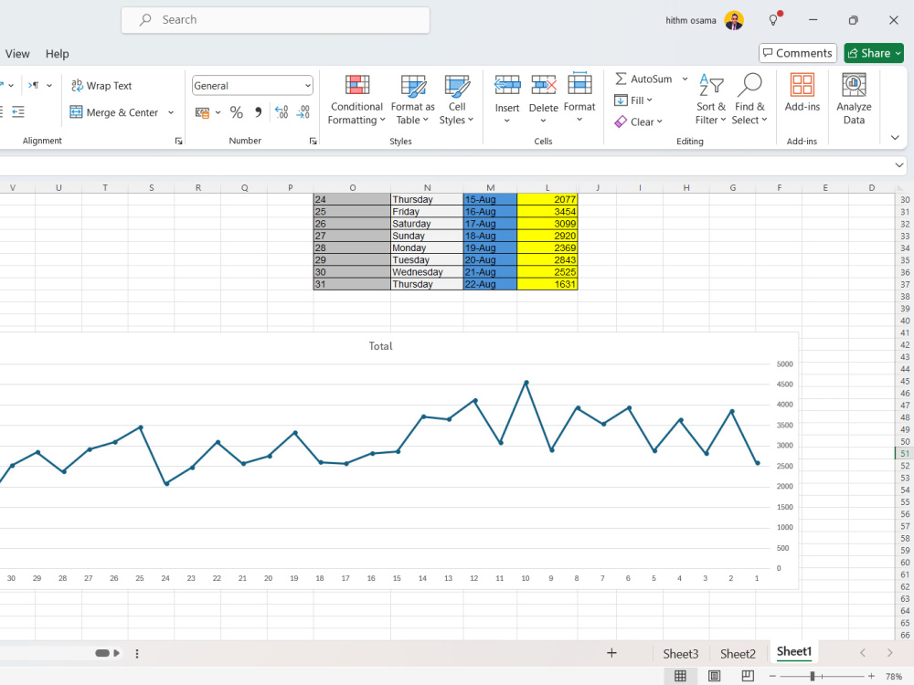
Task: Click the user profile picture
Action: point(734,20)
